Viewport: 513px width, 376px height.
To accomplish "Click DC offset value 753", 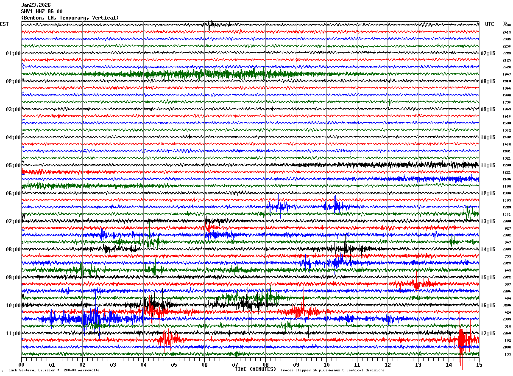I will pyautogui.click(x=507, y=257).
